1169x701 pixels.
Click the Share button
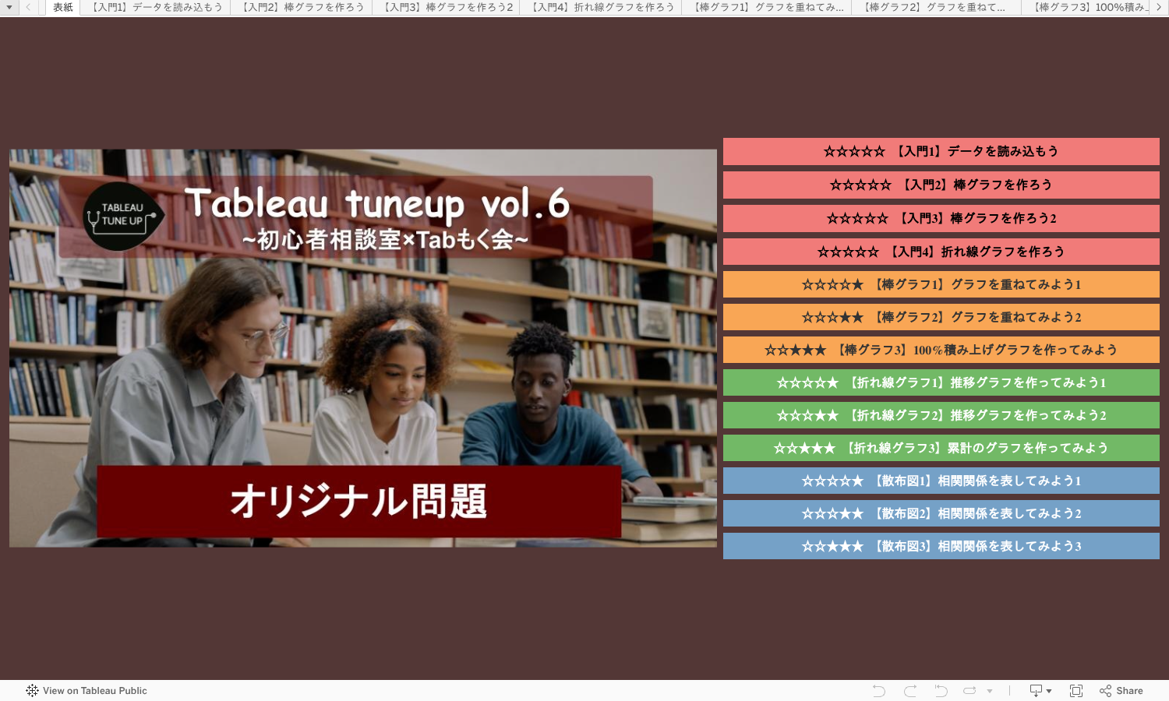coord(1121,691)
